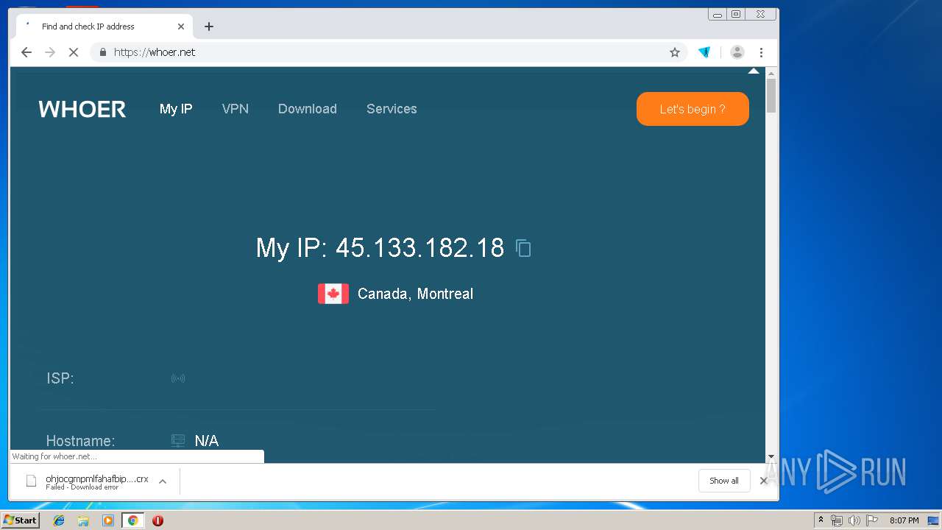The width and height of the screenshot is (942, 530).
Task: Click the browser forward arrow
Action: 50,52
